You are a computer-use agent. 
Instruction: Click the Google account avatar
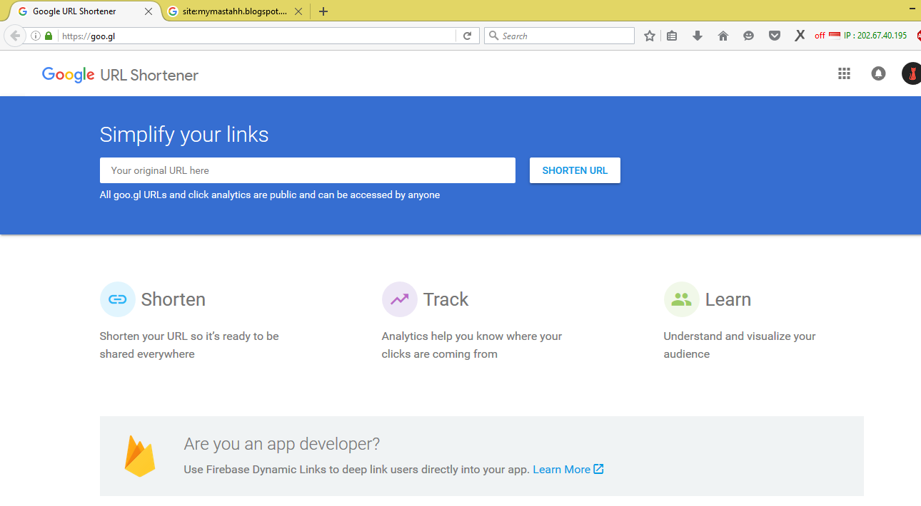(912, 73)
